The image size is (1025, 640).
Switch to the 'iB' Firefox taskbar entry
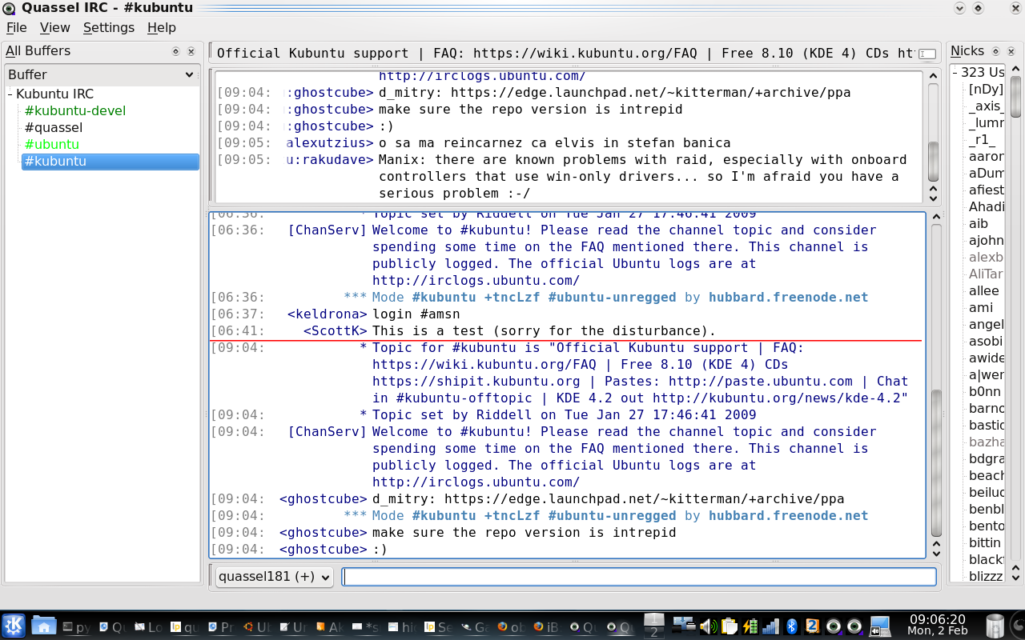(548, 626)
